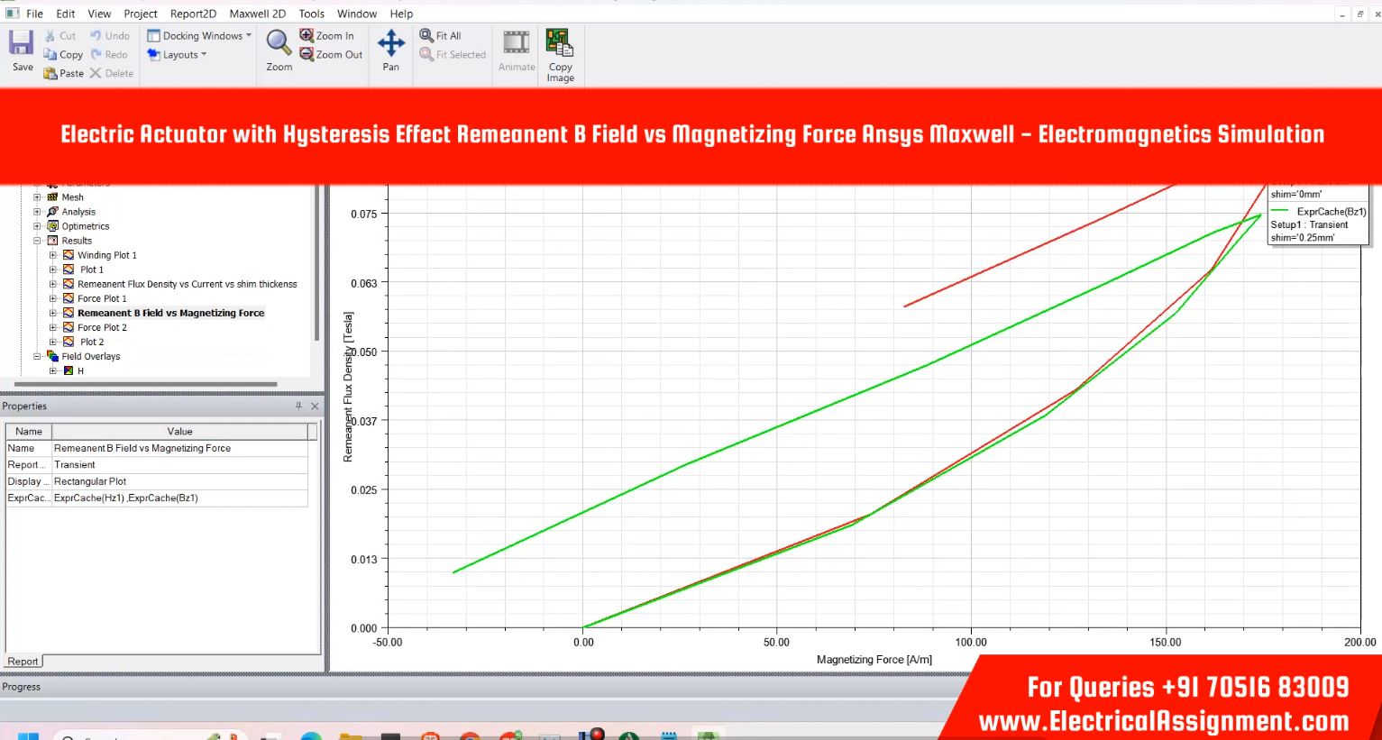Activate the Pan tool
This screenshot has height=740, width=1382.
pos(390,42)
